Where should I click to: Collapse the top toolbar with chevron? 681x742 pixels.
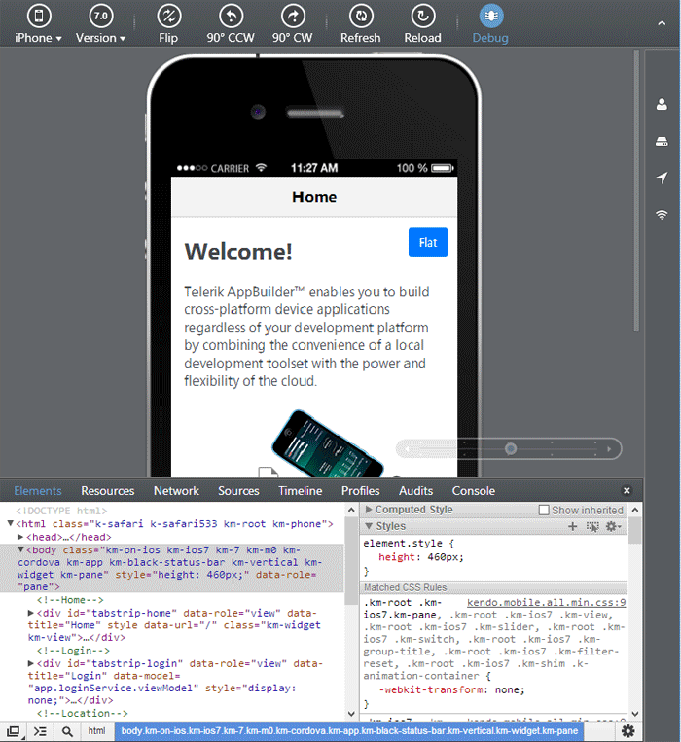click(x=662, y=22)
